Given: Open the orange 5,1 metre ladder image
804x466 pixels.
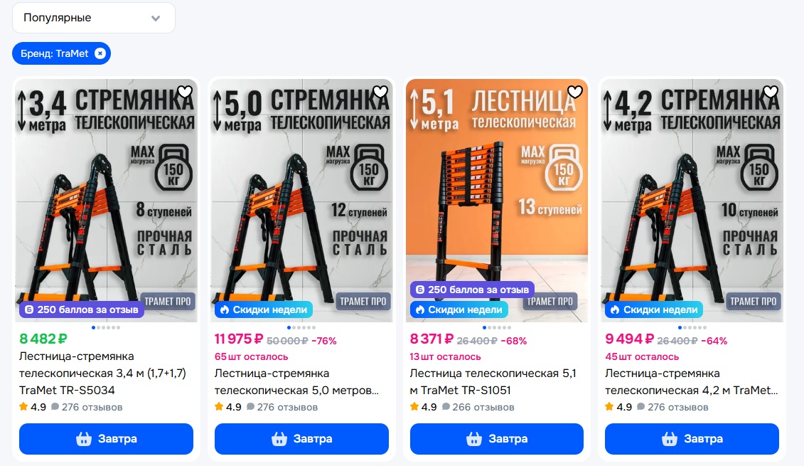Looking at the screenshot, I should pos(497,200).
